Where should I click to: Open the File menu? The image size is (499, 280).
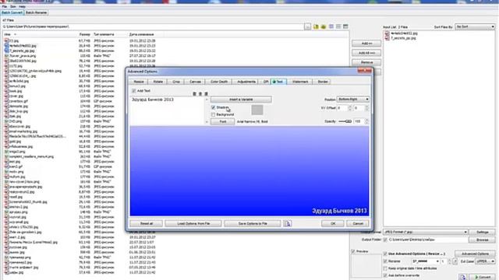pos(5,6)
